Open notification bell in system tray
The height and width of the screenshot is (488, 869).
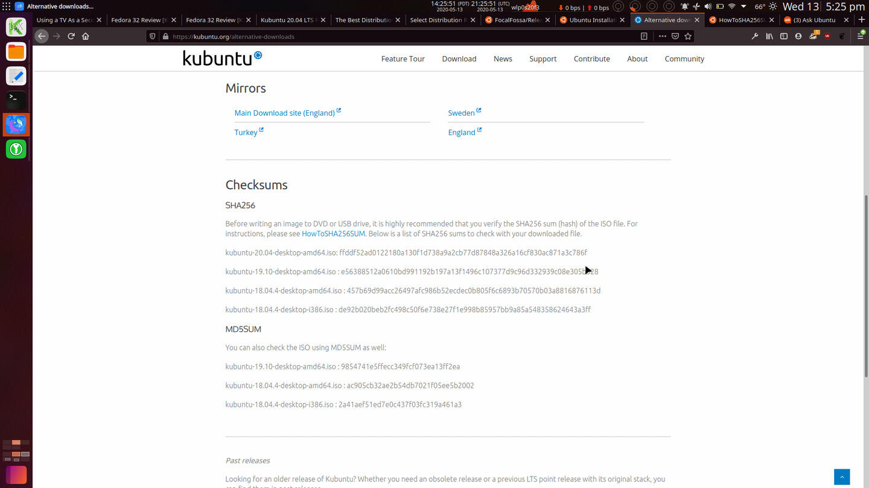click(685, 7)
